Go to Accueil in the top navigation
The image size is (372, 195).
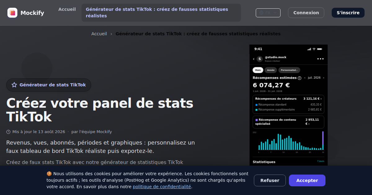[67, 9]
